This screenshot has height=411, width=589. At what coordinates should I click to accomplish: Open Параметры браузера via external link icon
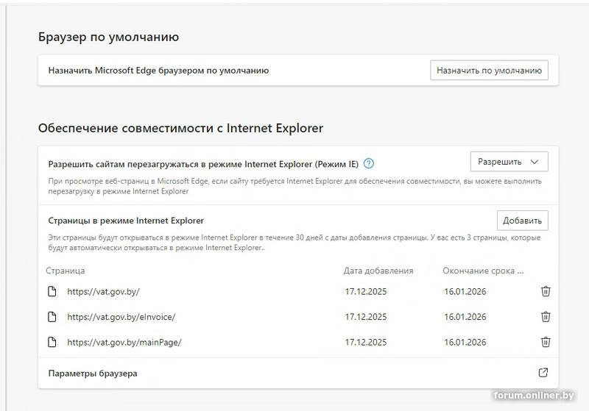pyautogui.click(x=543, y=373)
